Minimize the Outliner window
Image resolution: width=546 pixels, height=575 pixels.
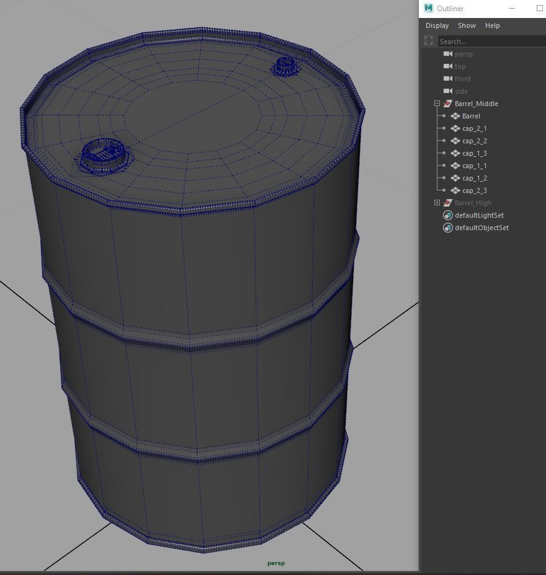pos(512,8)
